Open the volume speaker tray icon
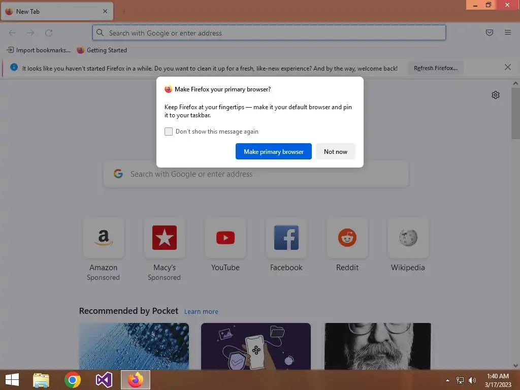 [472, 380]
